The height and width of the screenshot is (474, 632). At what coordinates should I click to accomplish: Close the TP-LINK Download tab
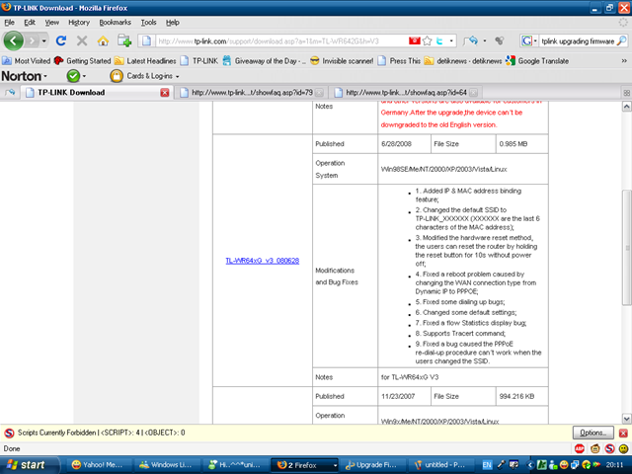[165, 92]
